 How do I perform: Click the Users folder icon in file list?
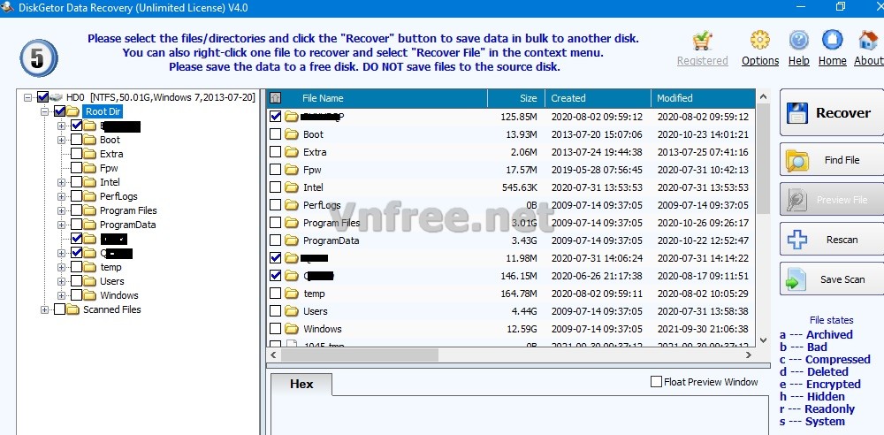[292, 311]
